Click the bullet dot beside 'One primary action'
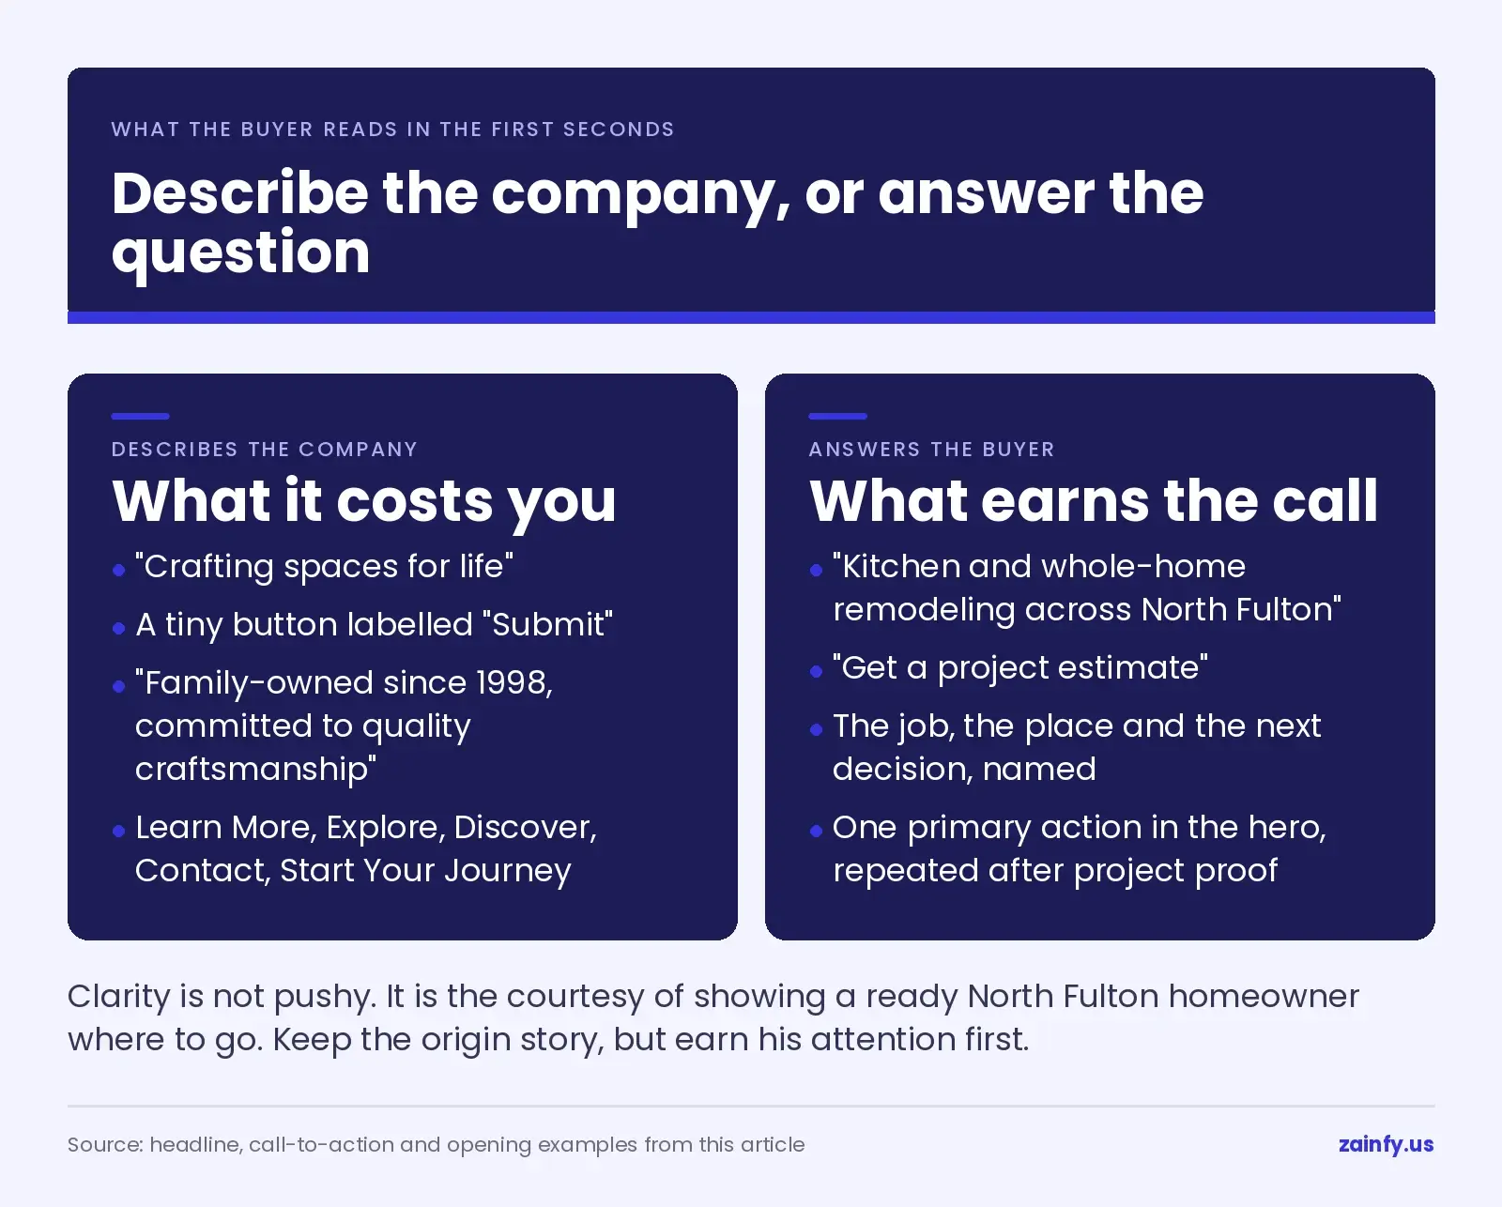Screen dimensions: 1502x1207 point(816,831)
